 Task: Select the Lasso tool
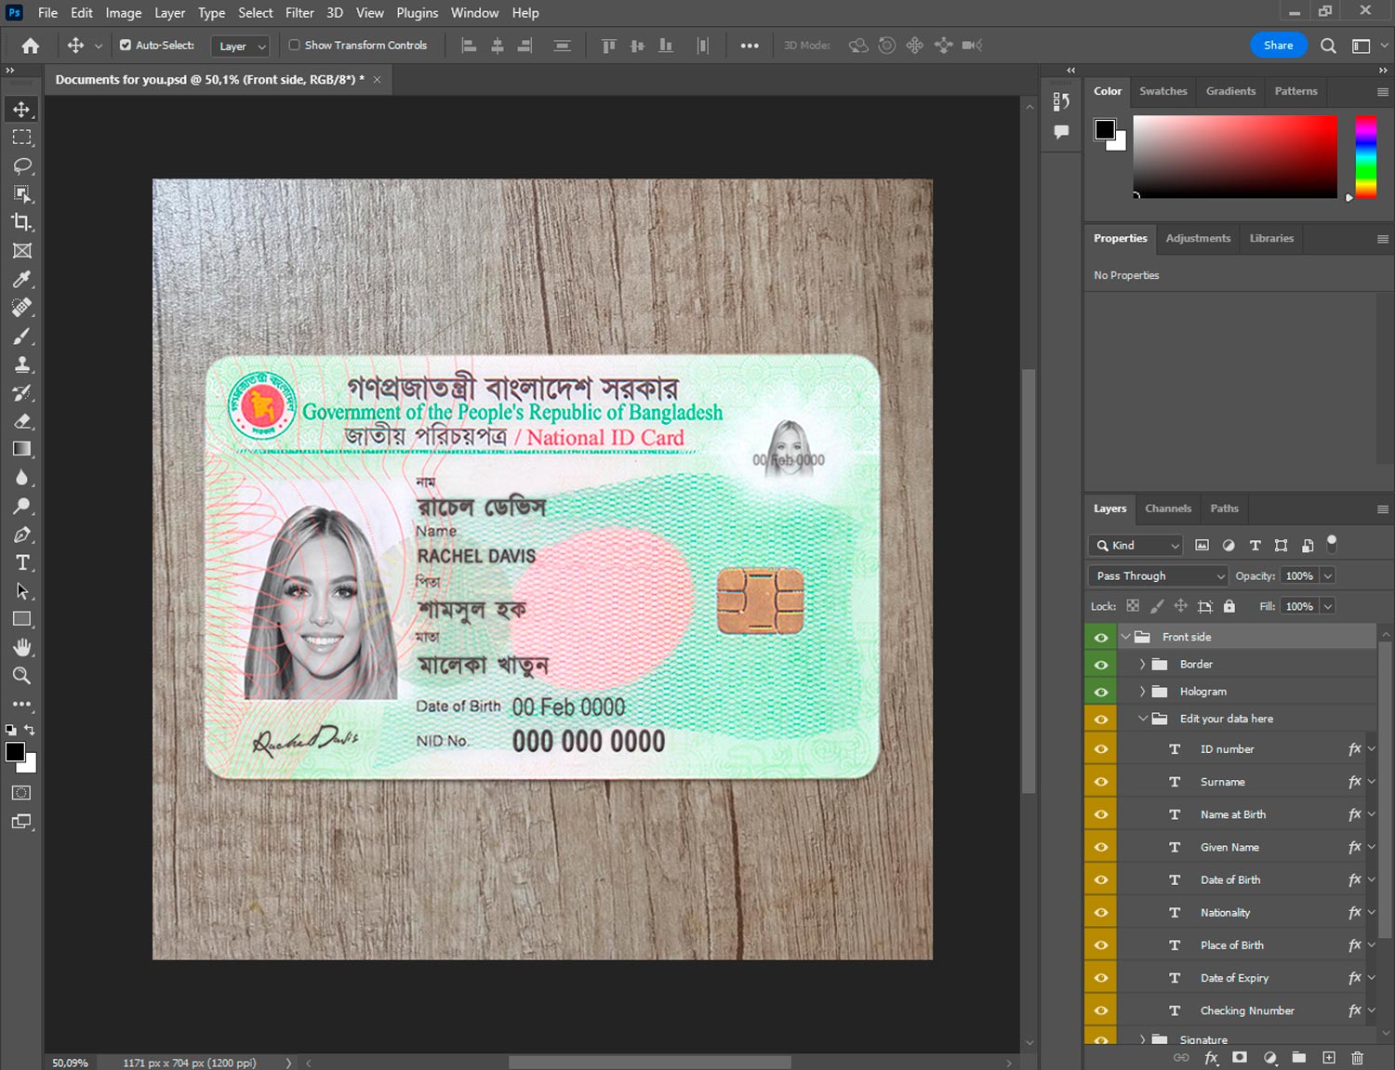click(22, 165)
